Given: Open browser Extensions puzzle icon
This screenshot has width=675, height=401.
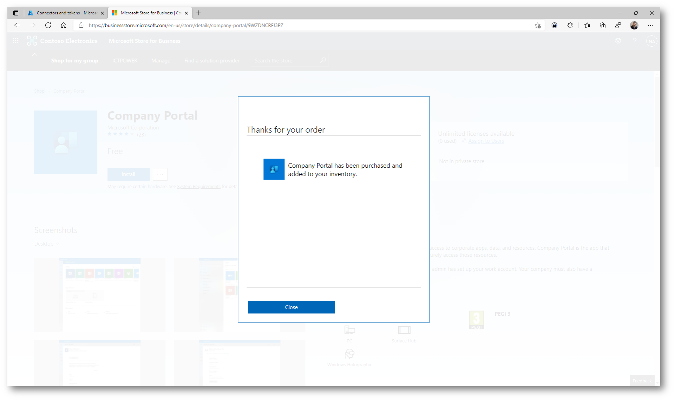Looking at the screenshot, I should [570, 25].
